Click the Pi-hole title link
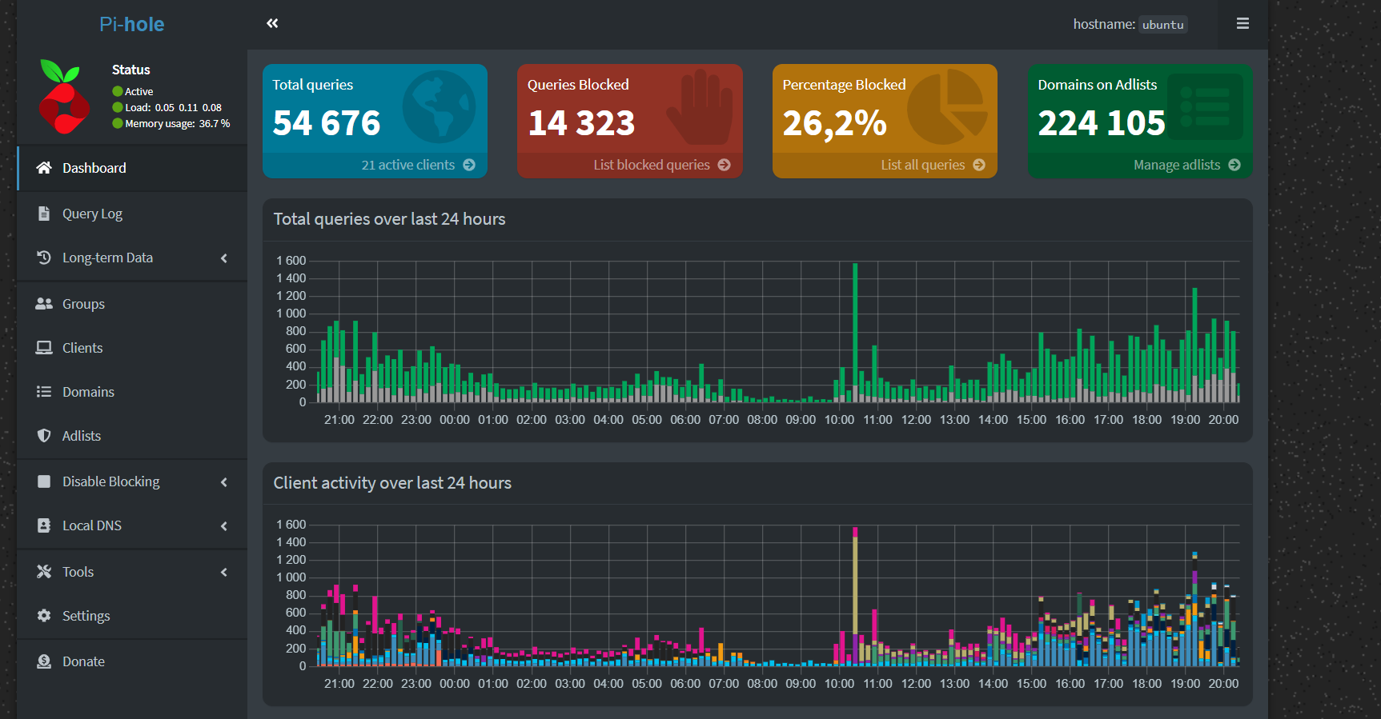 (132, 24)
